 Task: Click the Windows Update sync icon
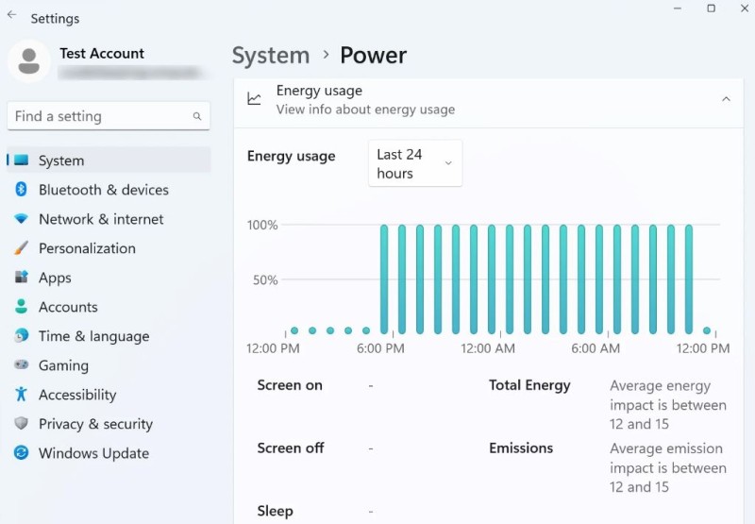click(21, 453)
